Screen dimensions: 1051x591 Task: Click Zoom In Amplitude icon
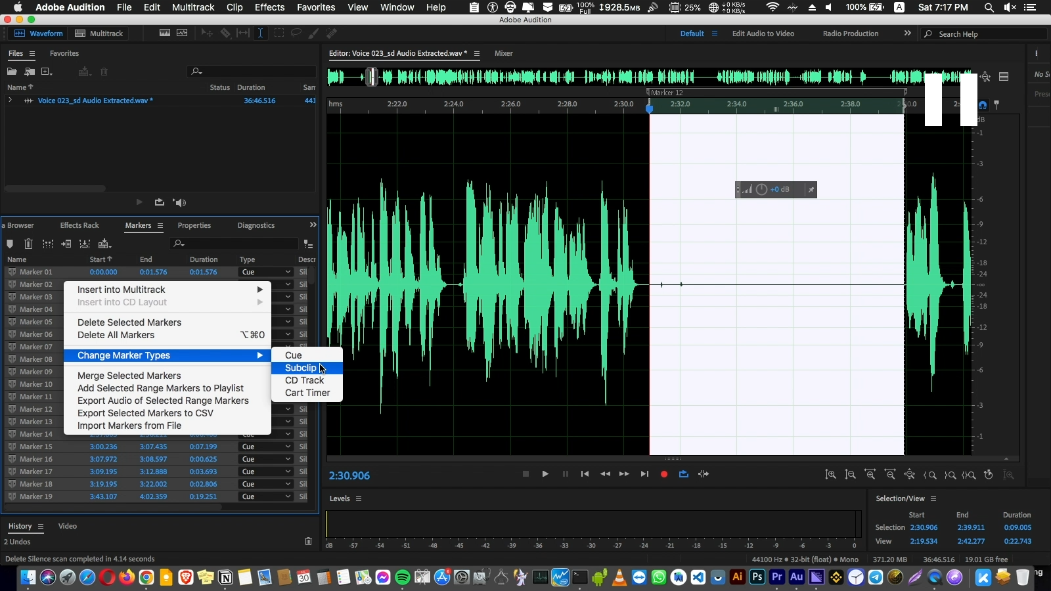(x=830, y=475)
